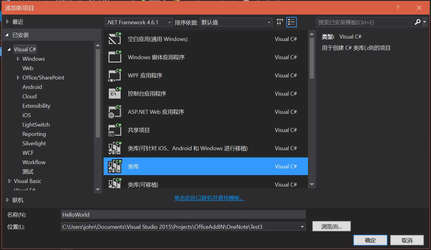The image size is (431, 250).
Task: Select the 测试 category
Action: click(x=28, y=172)
